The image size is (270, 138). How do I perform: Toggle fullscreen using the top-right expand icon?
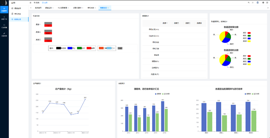[x=253, y=2]
